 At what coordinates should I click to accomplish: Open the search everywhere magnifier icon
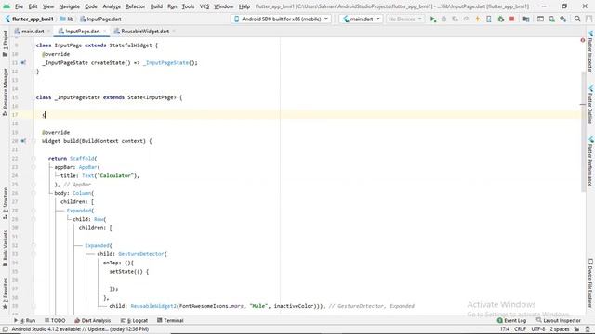click(577, 19)
